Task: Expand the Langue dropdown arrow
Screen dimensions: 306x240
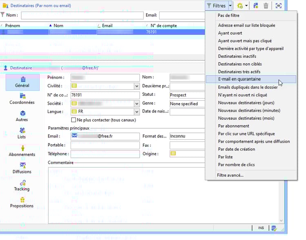Action: (x=137, y=112)
